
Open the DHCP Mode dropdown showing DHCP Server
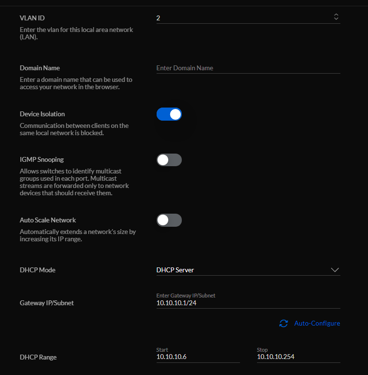[242, 270]
